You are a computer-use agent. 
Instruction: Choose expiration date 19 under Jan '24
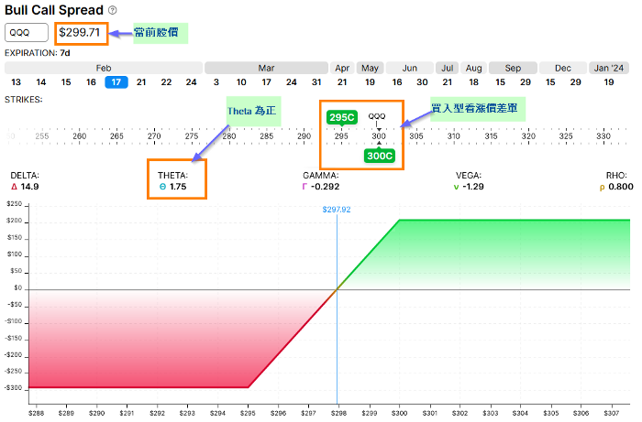point(609,82)
